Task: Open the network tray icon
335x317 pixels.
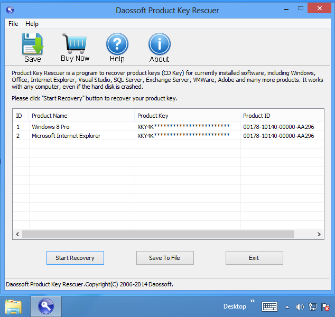Action: (313, 307)
